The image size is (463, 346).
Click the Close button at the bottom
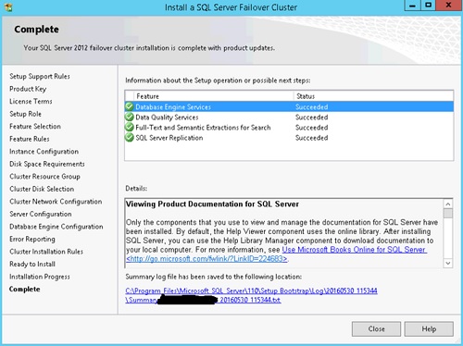(376, 329)
